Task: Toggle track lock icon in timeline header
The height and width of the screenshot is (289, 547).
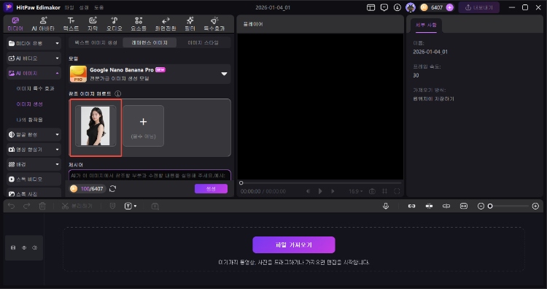Action: tap(13, 248)
